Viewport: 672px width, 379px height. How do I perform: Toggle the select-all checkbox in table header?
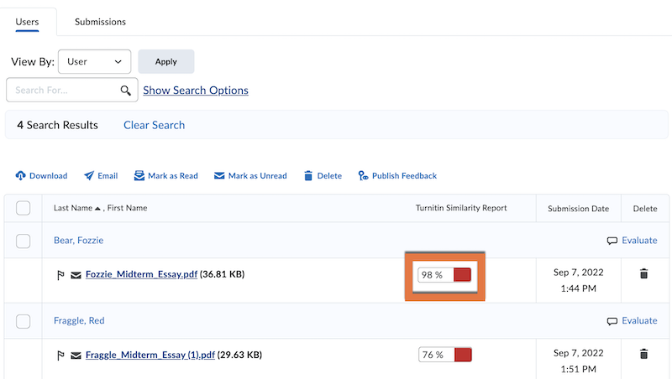(x=24, y=208)
